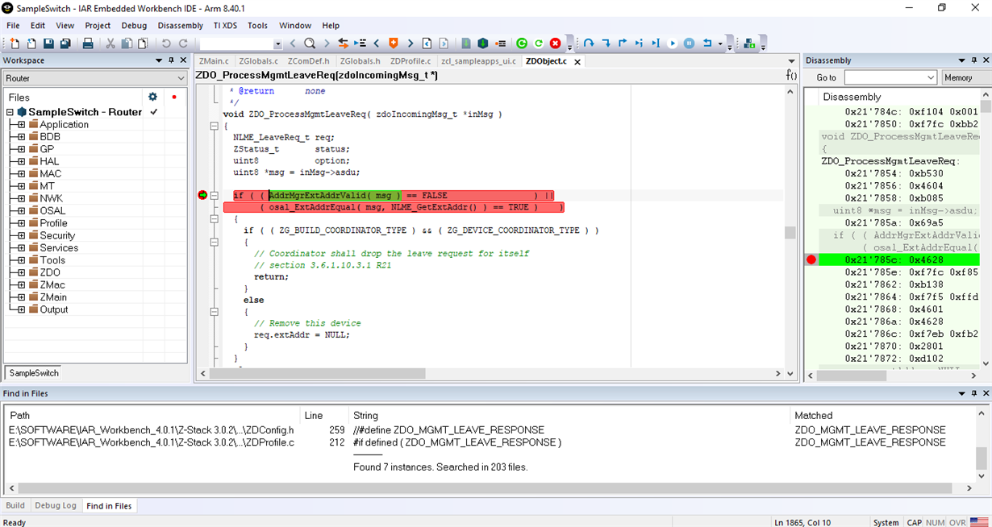Screen dimensions: 992x527
Task: Open the toolbar quick search dropdown
Action: point(278,44)
